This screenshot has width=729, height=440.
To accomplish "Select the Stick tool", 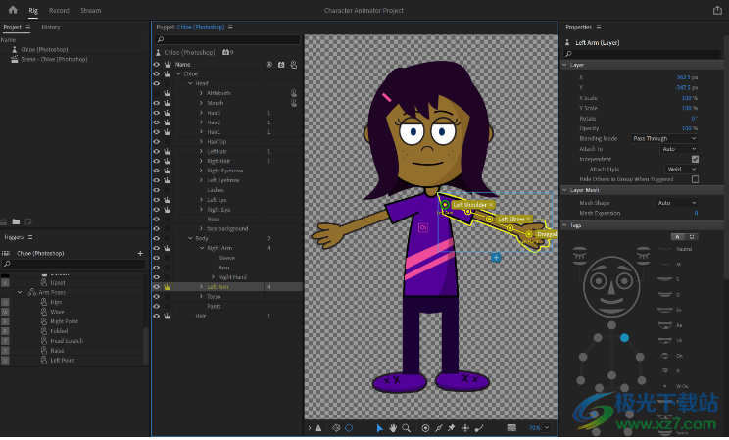I will [438, 428].
